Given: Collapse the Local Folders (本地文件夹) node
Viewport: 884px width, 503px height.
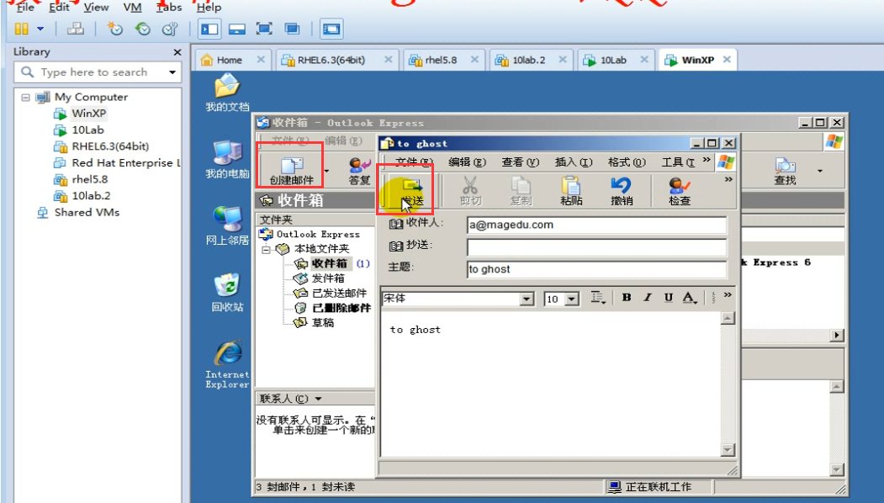Looking at the screenshot, I should [x=267, y=249].
